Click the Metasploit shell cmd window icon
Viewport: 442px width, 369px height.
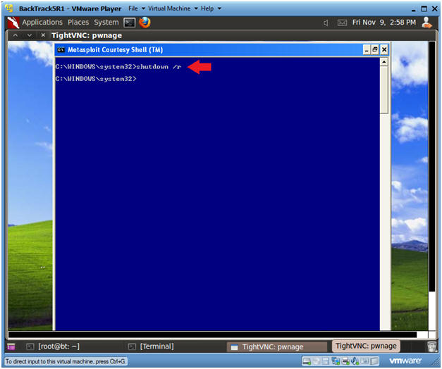[x=61, y=50]
